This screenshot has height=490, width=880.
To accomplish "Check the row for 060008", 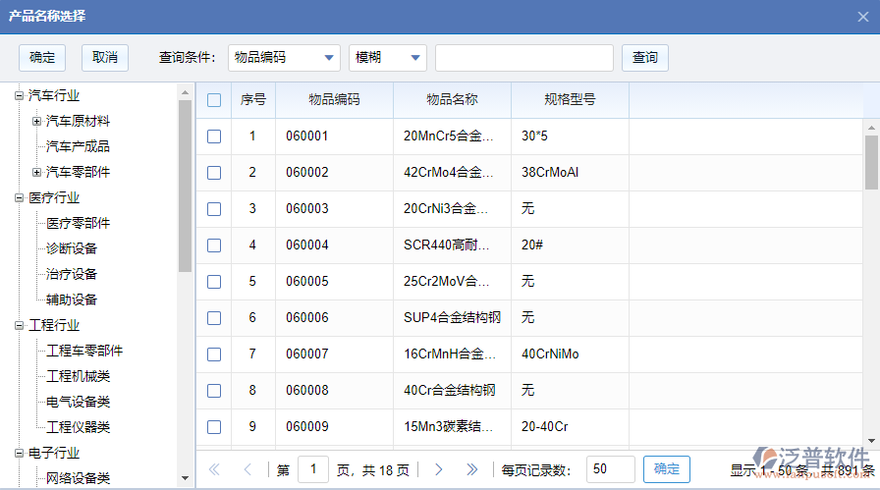I will pos(214,391).
